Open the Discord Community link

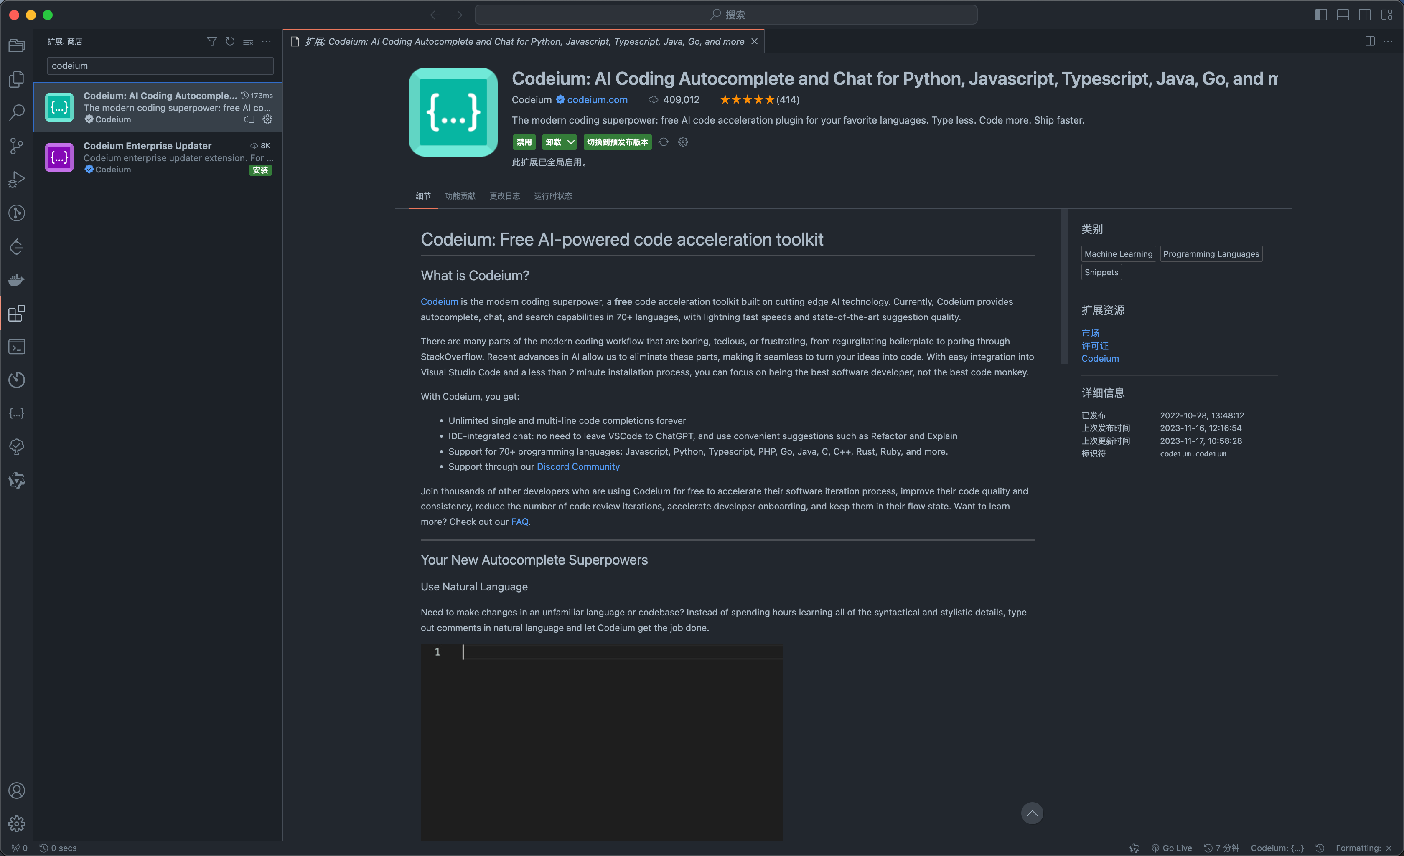[578, 466]
